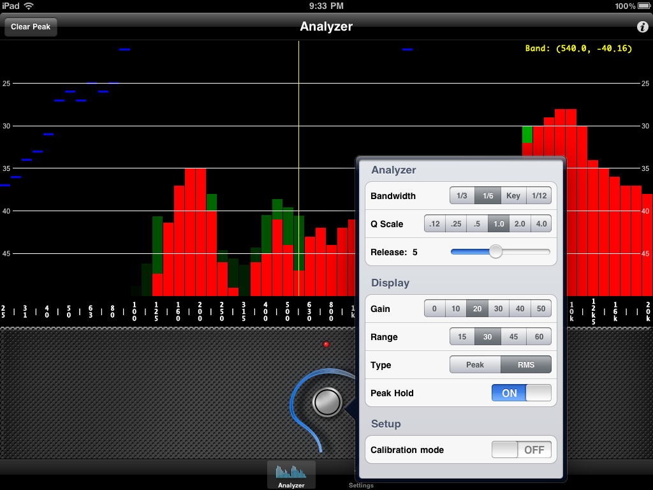Set Bandwidth to 1/12 octave
The width and height of the screenshot is (653, 490).
[x=539, y=196]
